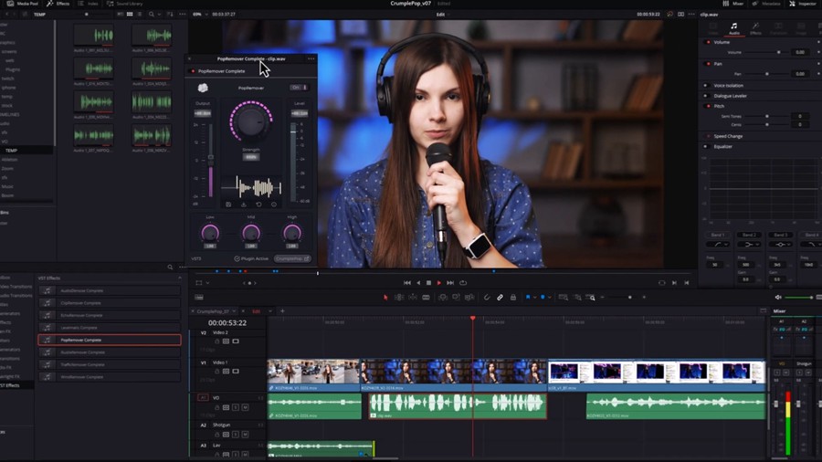
Task: Click the Output fader in PopRemover
Action: [x=211, y=157]
